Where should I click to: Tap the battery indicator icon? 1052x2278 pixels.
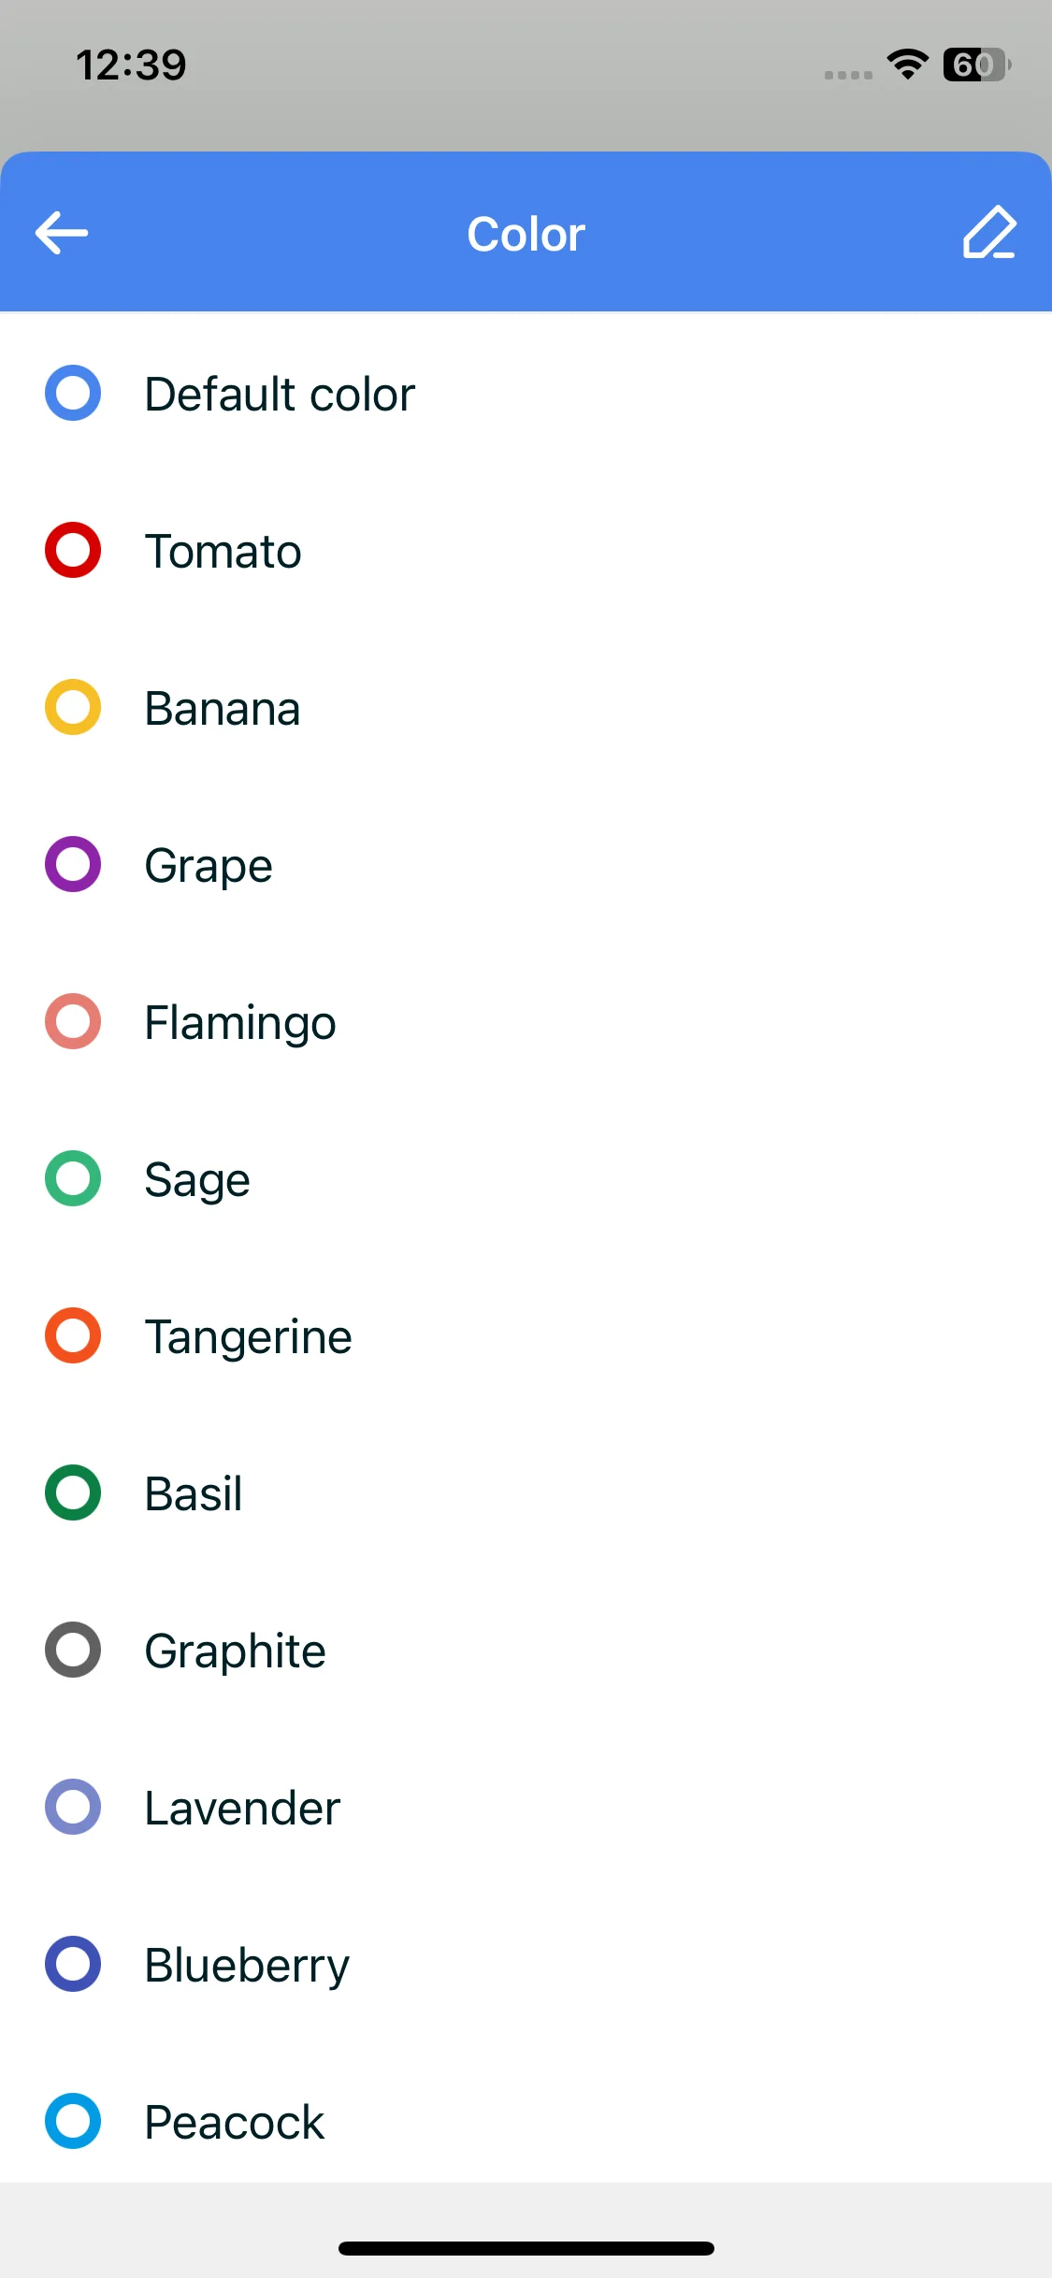click(975, 65)
